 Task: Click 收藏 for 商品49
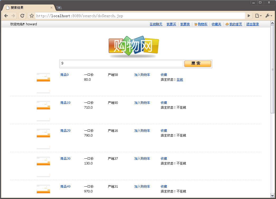click(164, 187)
